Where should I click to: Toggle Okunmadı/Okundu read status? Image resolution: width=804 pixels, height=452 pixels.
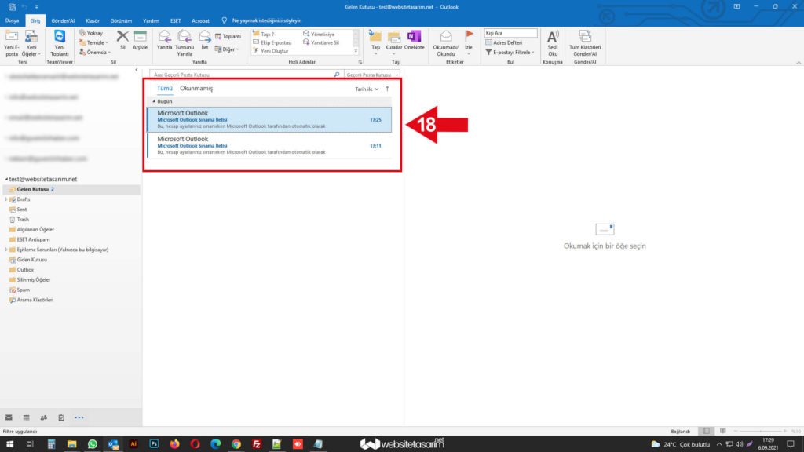(x=445, y=37)
